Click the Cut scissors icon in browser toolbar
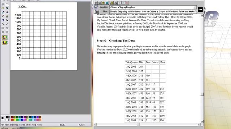 pyautogui.click(x=96, y=3)
